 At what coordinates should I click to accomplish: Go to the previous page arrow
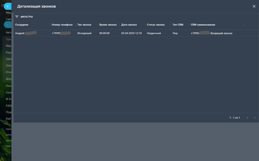click(x=247, y=118)
